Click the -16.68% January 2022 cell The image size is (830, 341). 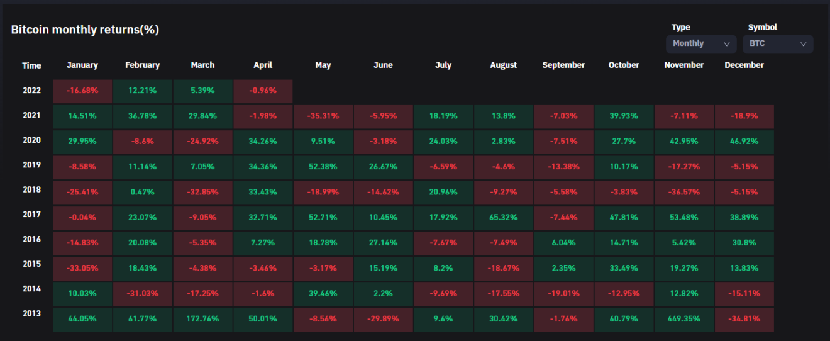click(x=82, y=91)
